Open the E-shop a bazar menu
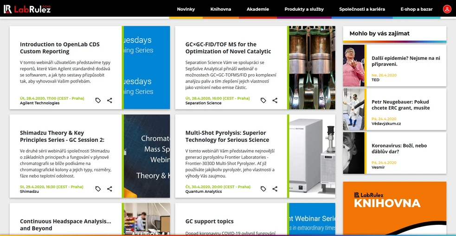 (x=417, y=9)
